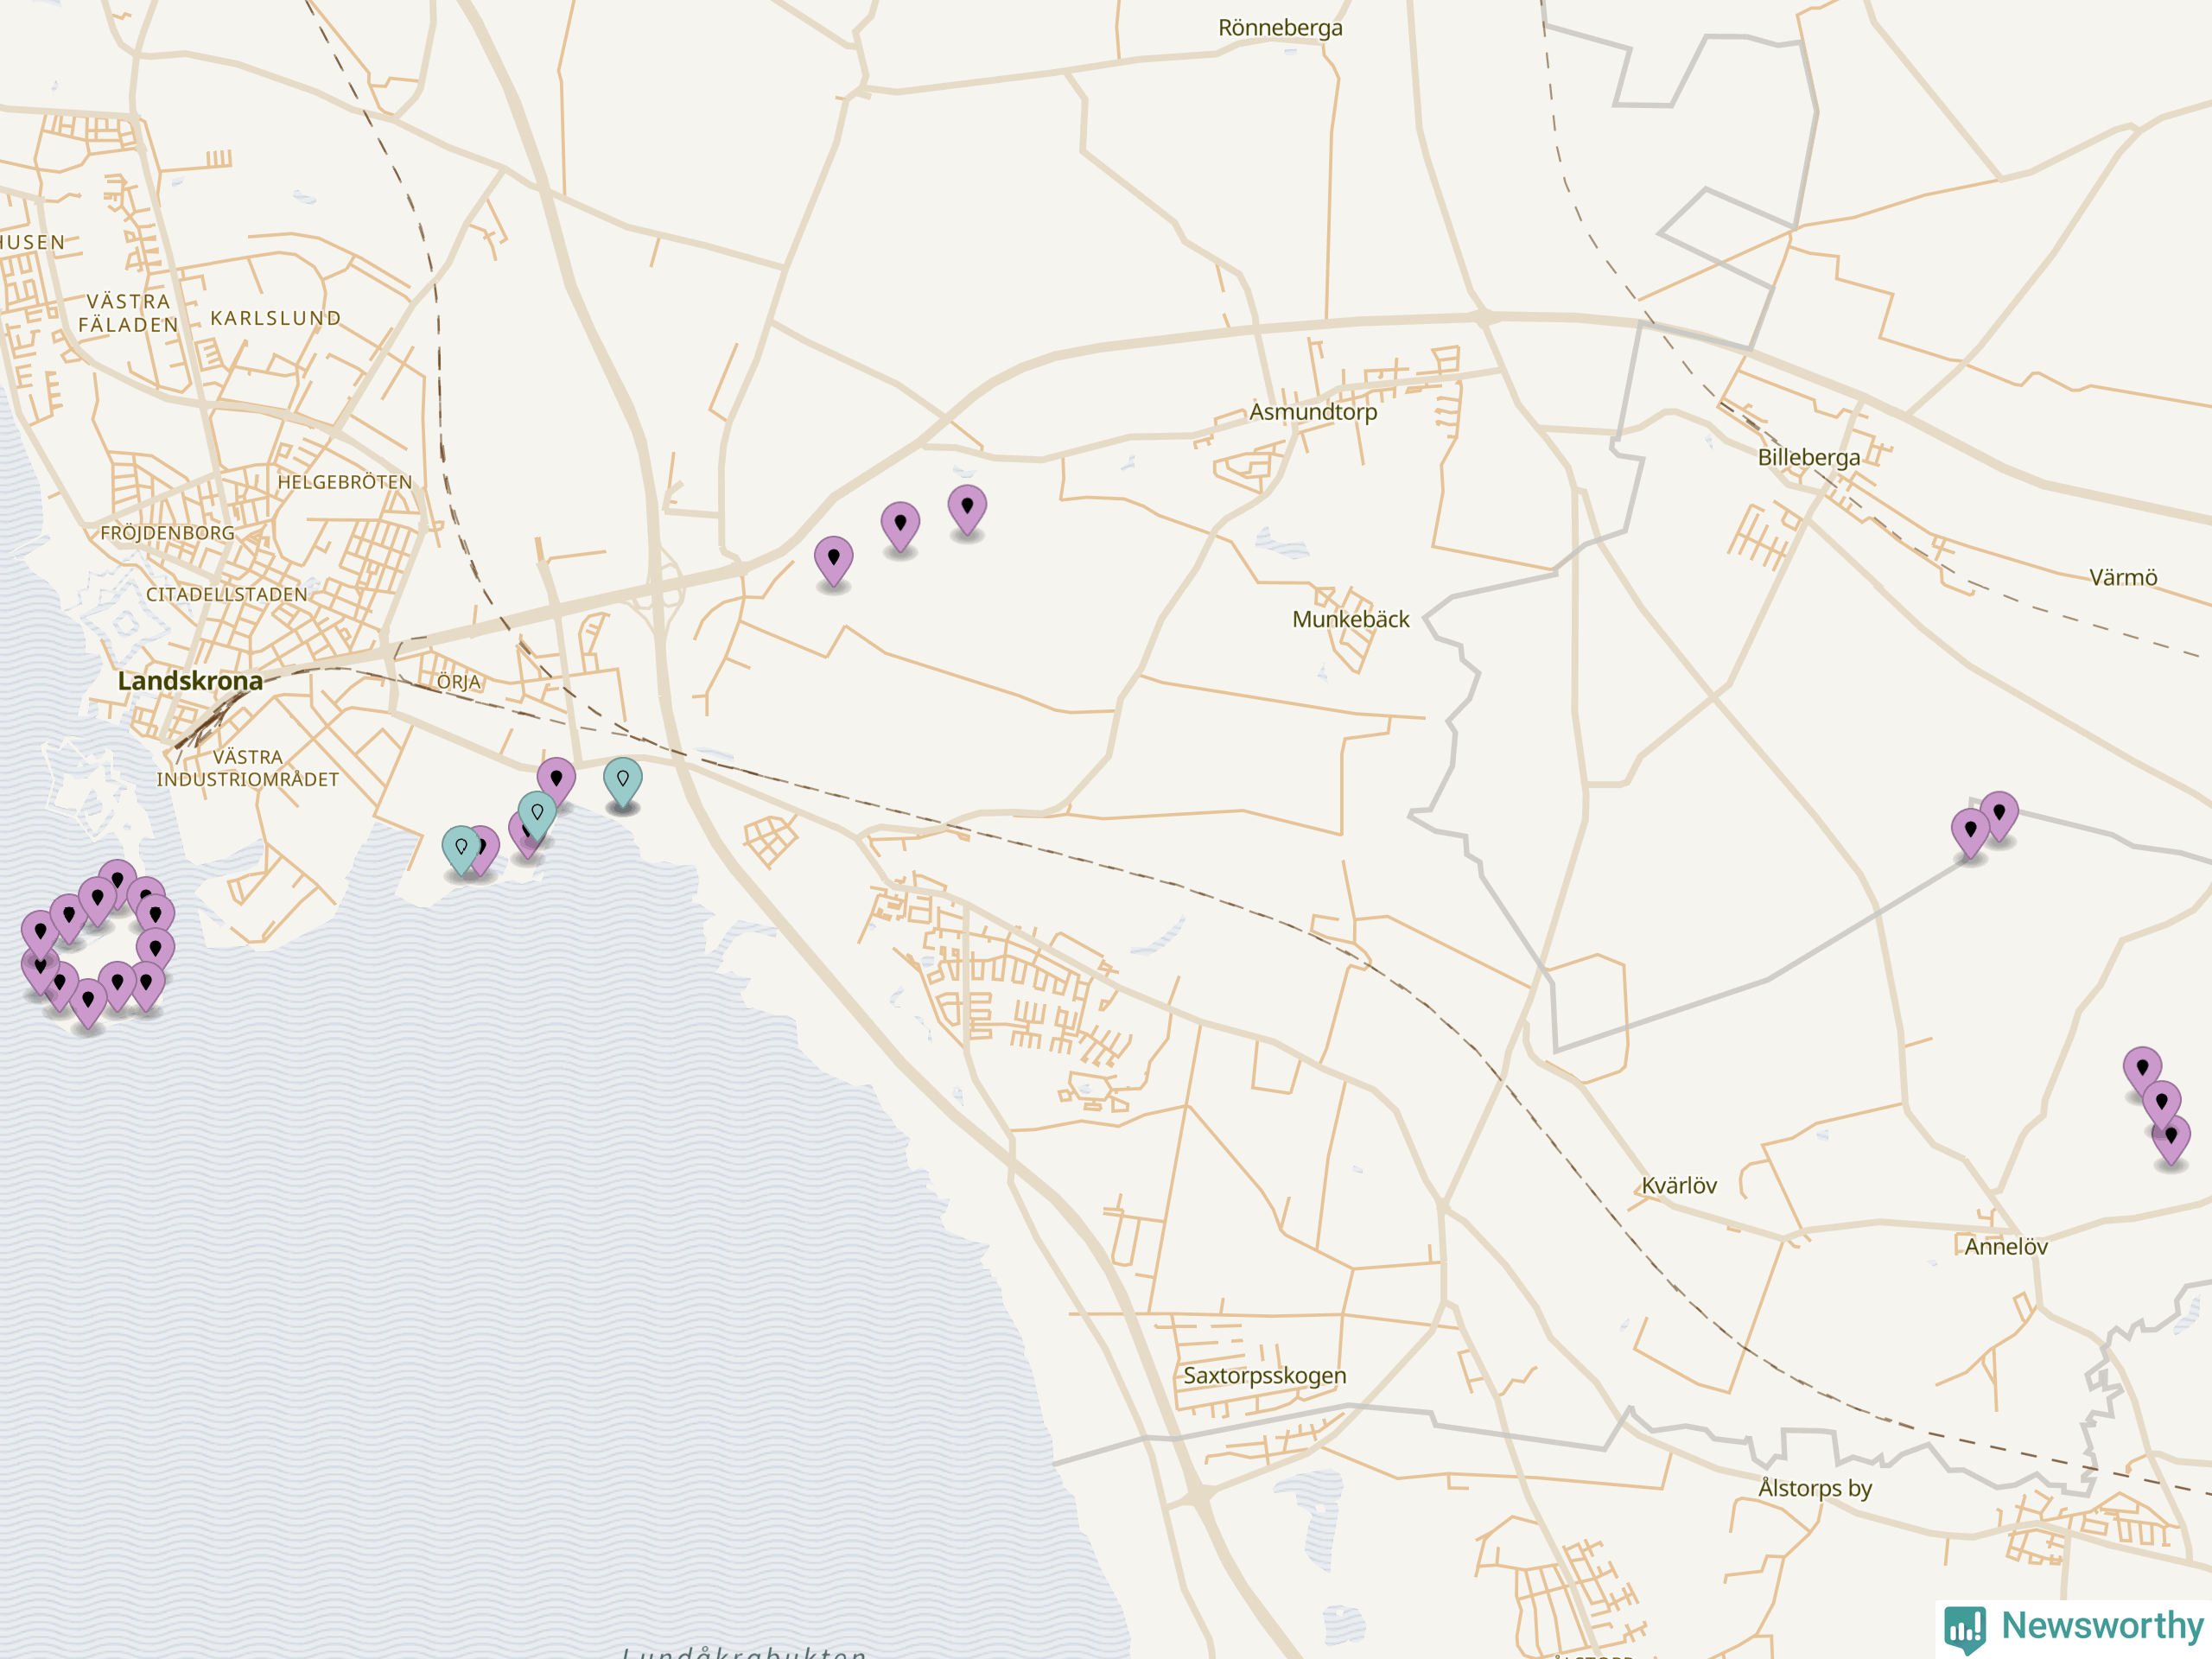Click the Landskrona city label

point(190,681)
